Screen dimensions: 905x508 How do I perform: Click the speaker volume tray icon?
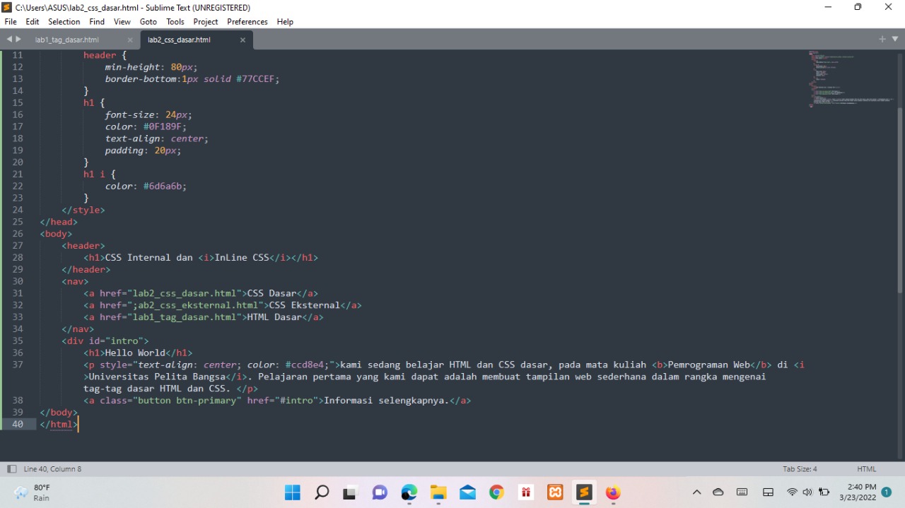(x=807, y=492)
